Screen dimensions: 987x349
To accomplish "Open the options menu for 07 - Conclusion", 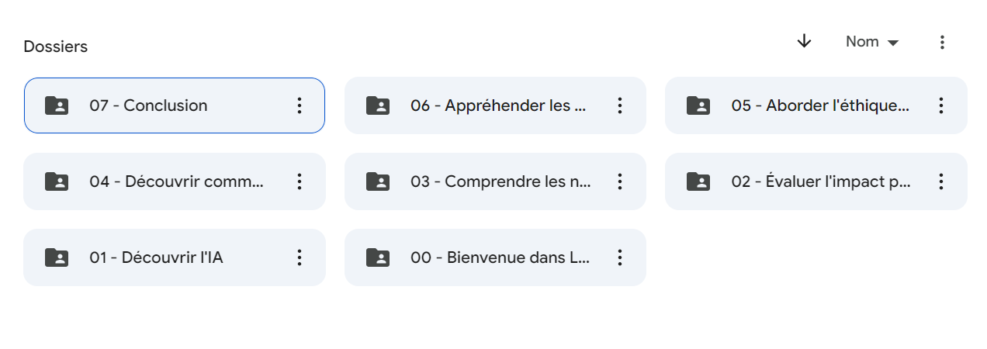I will point(300,105).
